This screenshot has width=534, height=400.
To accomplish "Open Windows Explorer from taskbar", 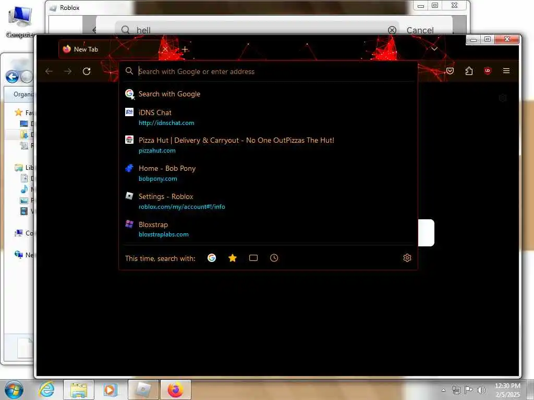I will pyautogui.click(x=79, y=390).
